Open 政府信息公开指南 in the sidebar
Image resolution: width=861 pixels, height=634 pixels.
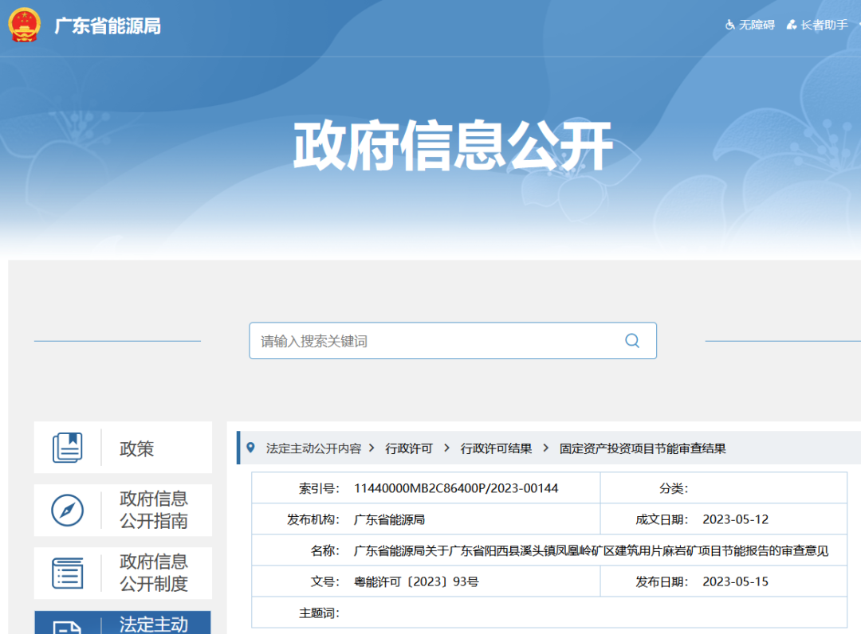pyautogui.click(x=153, y=510)
